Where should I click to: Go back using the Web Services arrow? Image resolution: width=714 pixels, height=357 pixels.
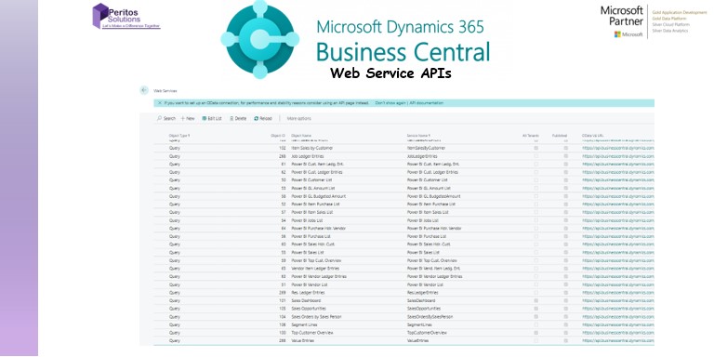[144, 90]
